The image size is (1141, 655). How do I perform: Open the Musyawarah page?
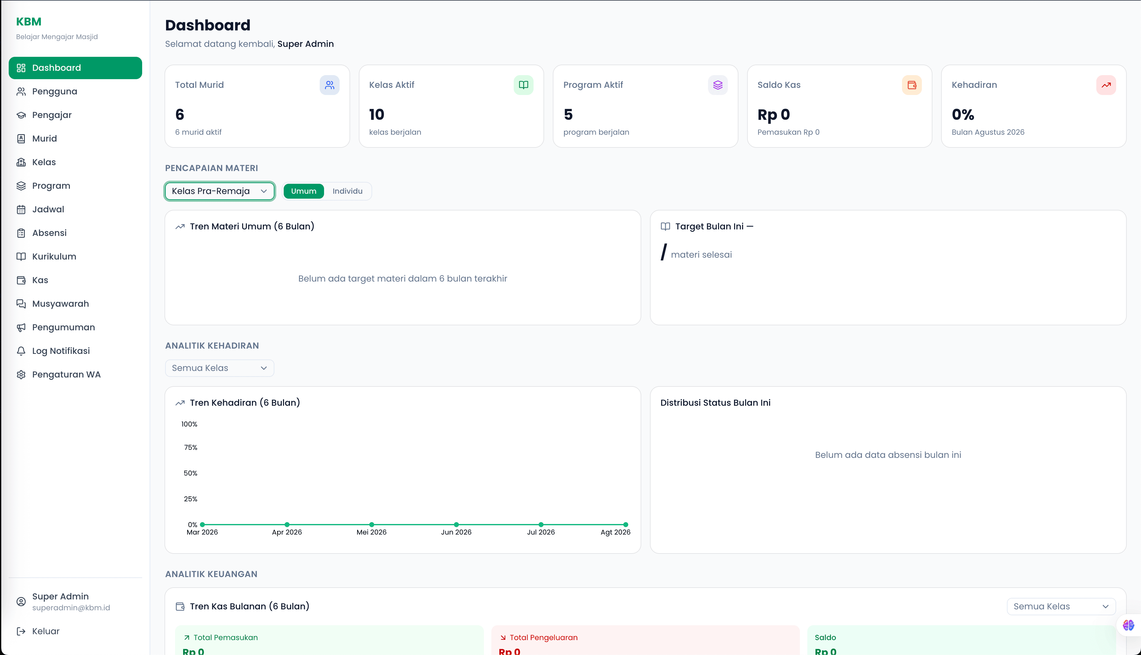pos(75,304)
